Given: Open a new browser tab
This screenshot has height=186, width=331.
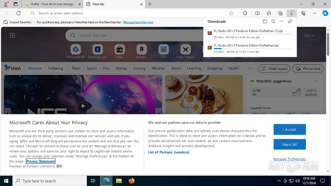Looking at the screenshot, I should coord(150,4).
